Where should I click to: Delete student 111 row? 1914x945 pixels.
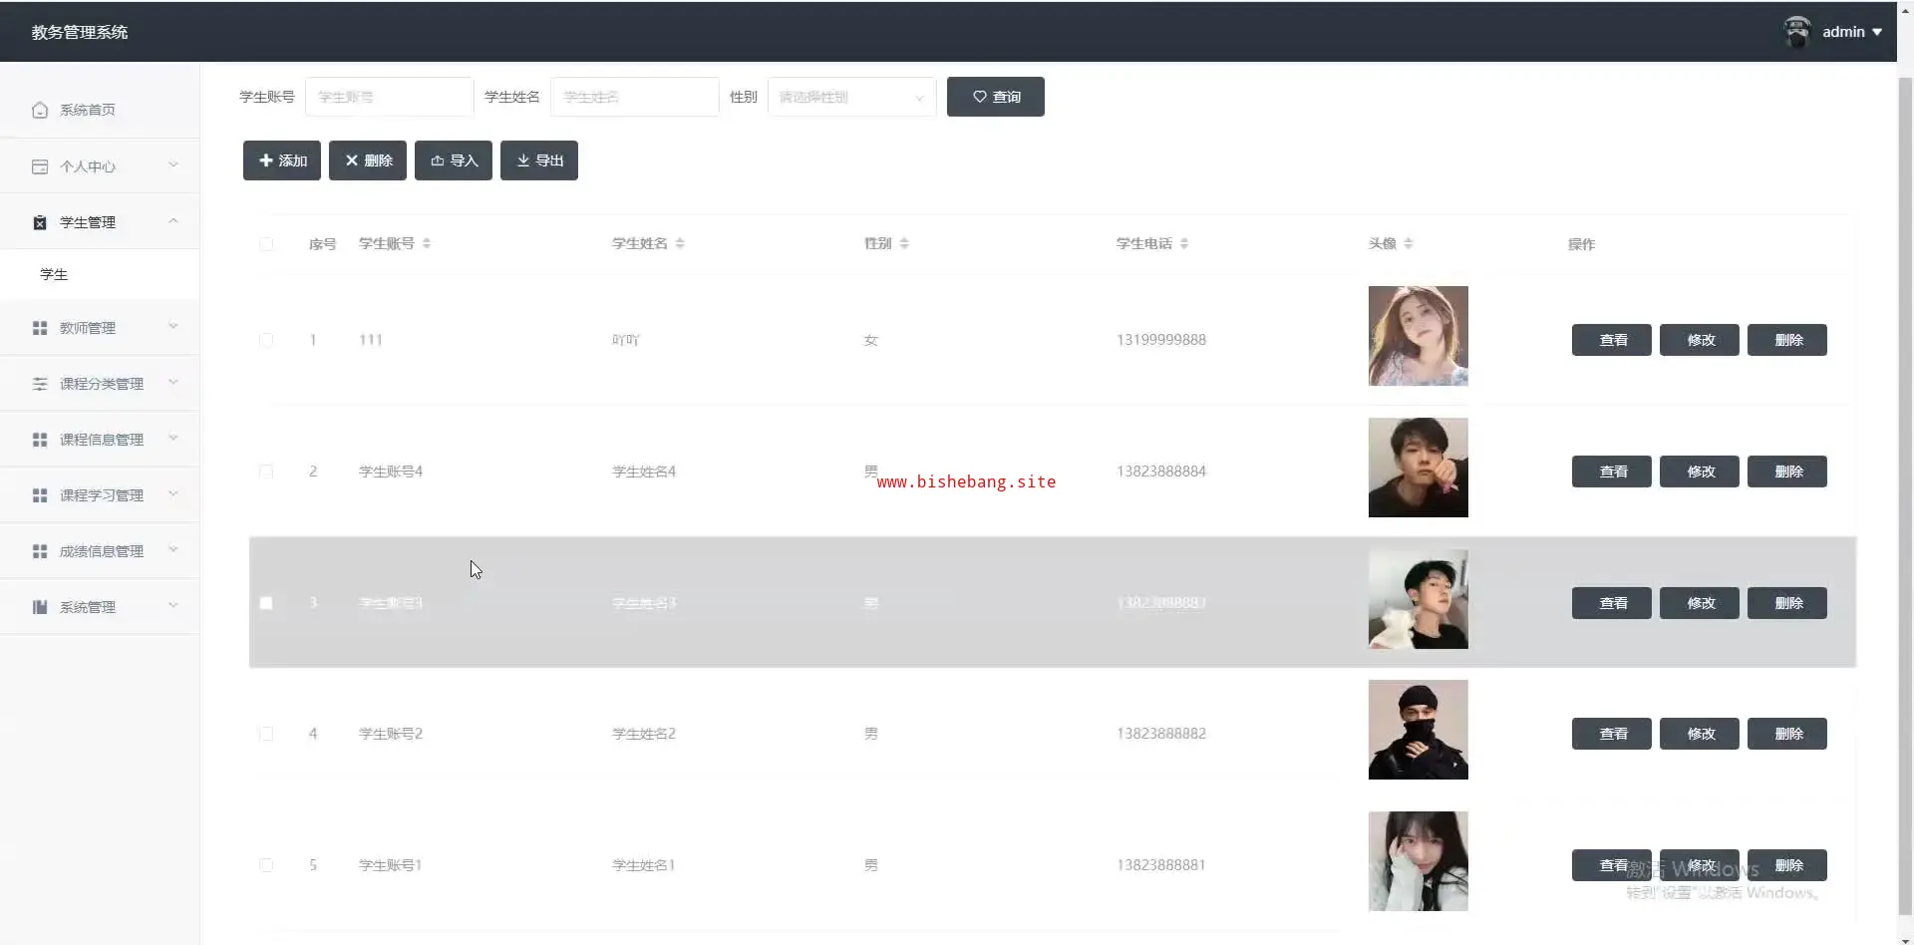(1787, 340)
